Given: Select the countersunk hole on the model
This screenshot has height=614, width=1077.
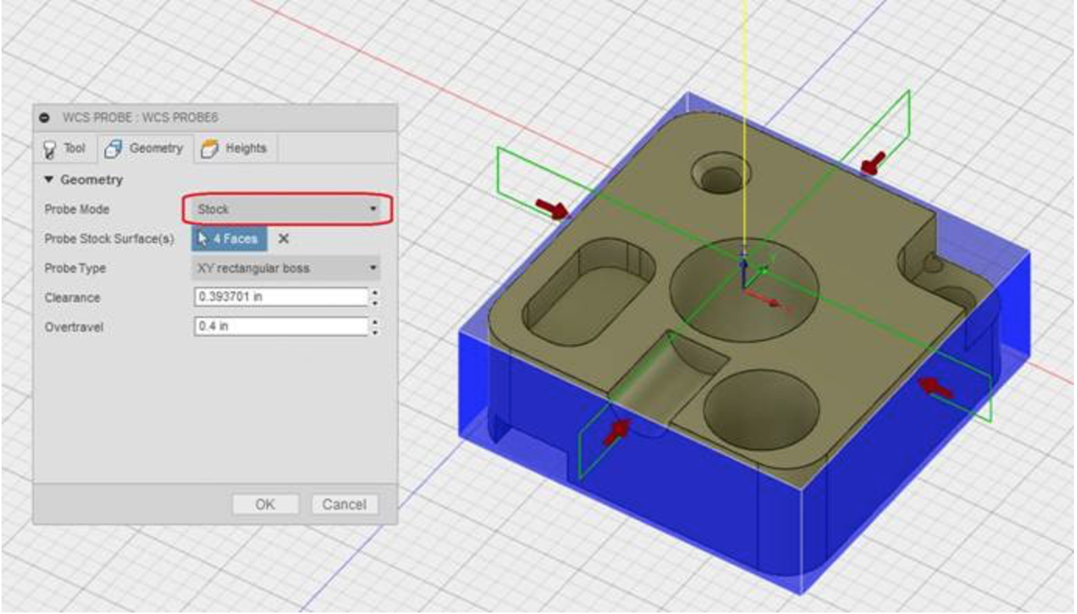Looking at the screenshot, I should pyautogui.click(x=721, y=173).
